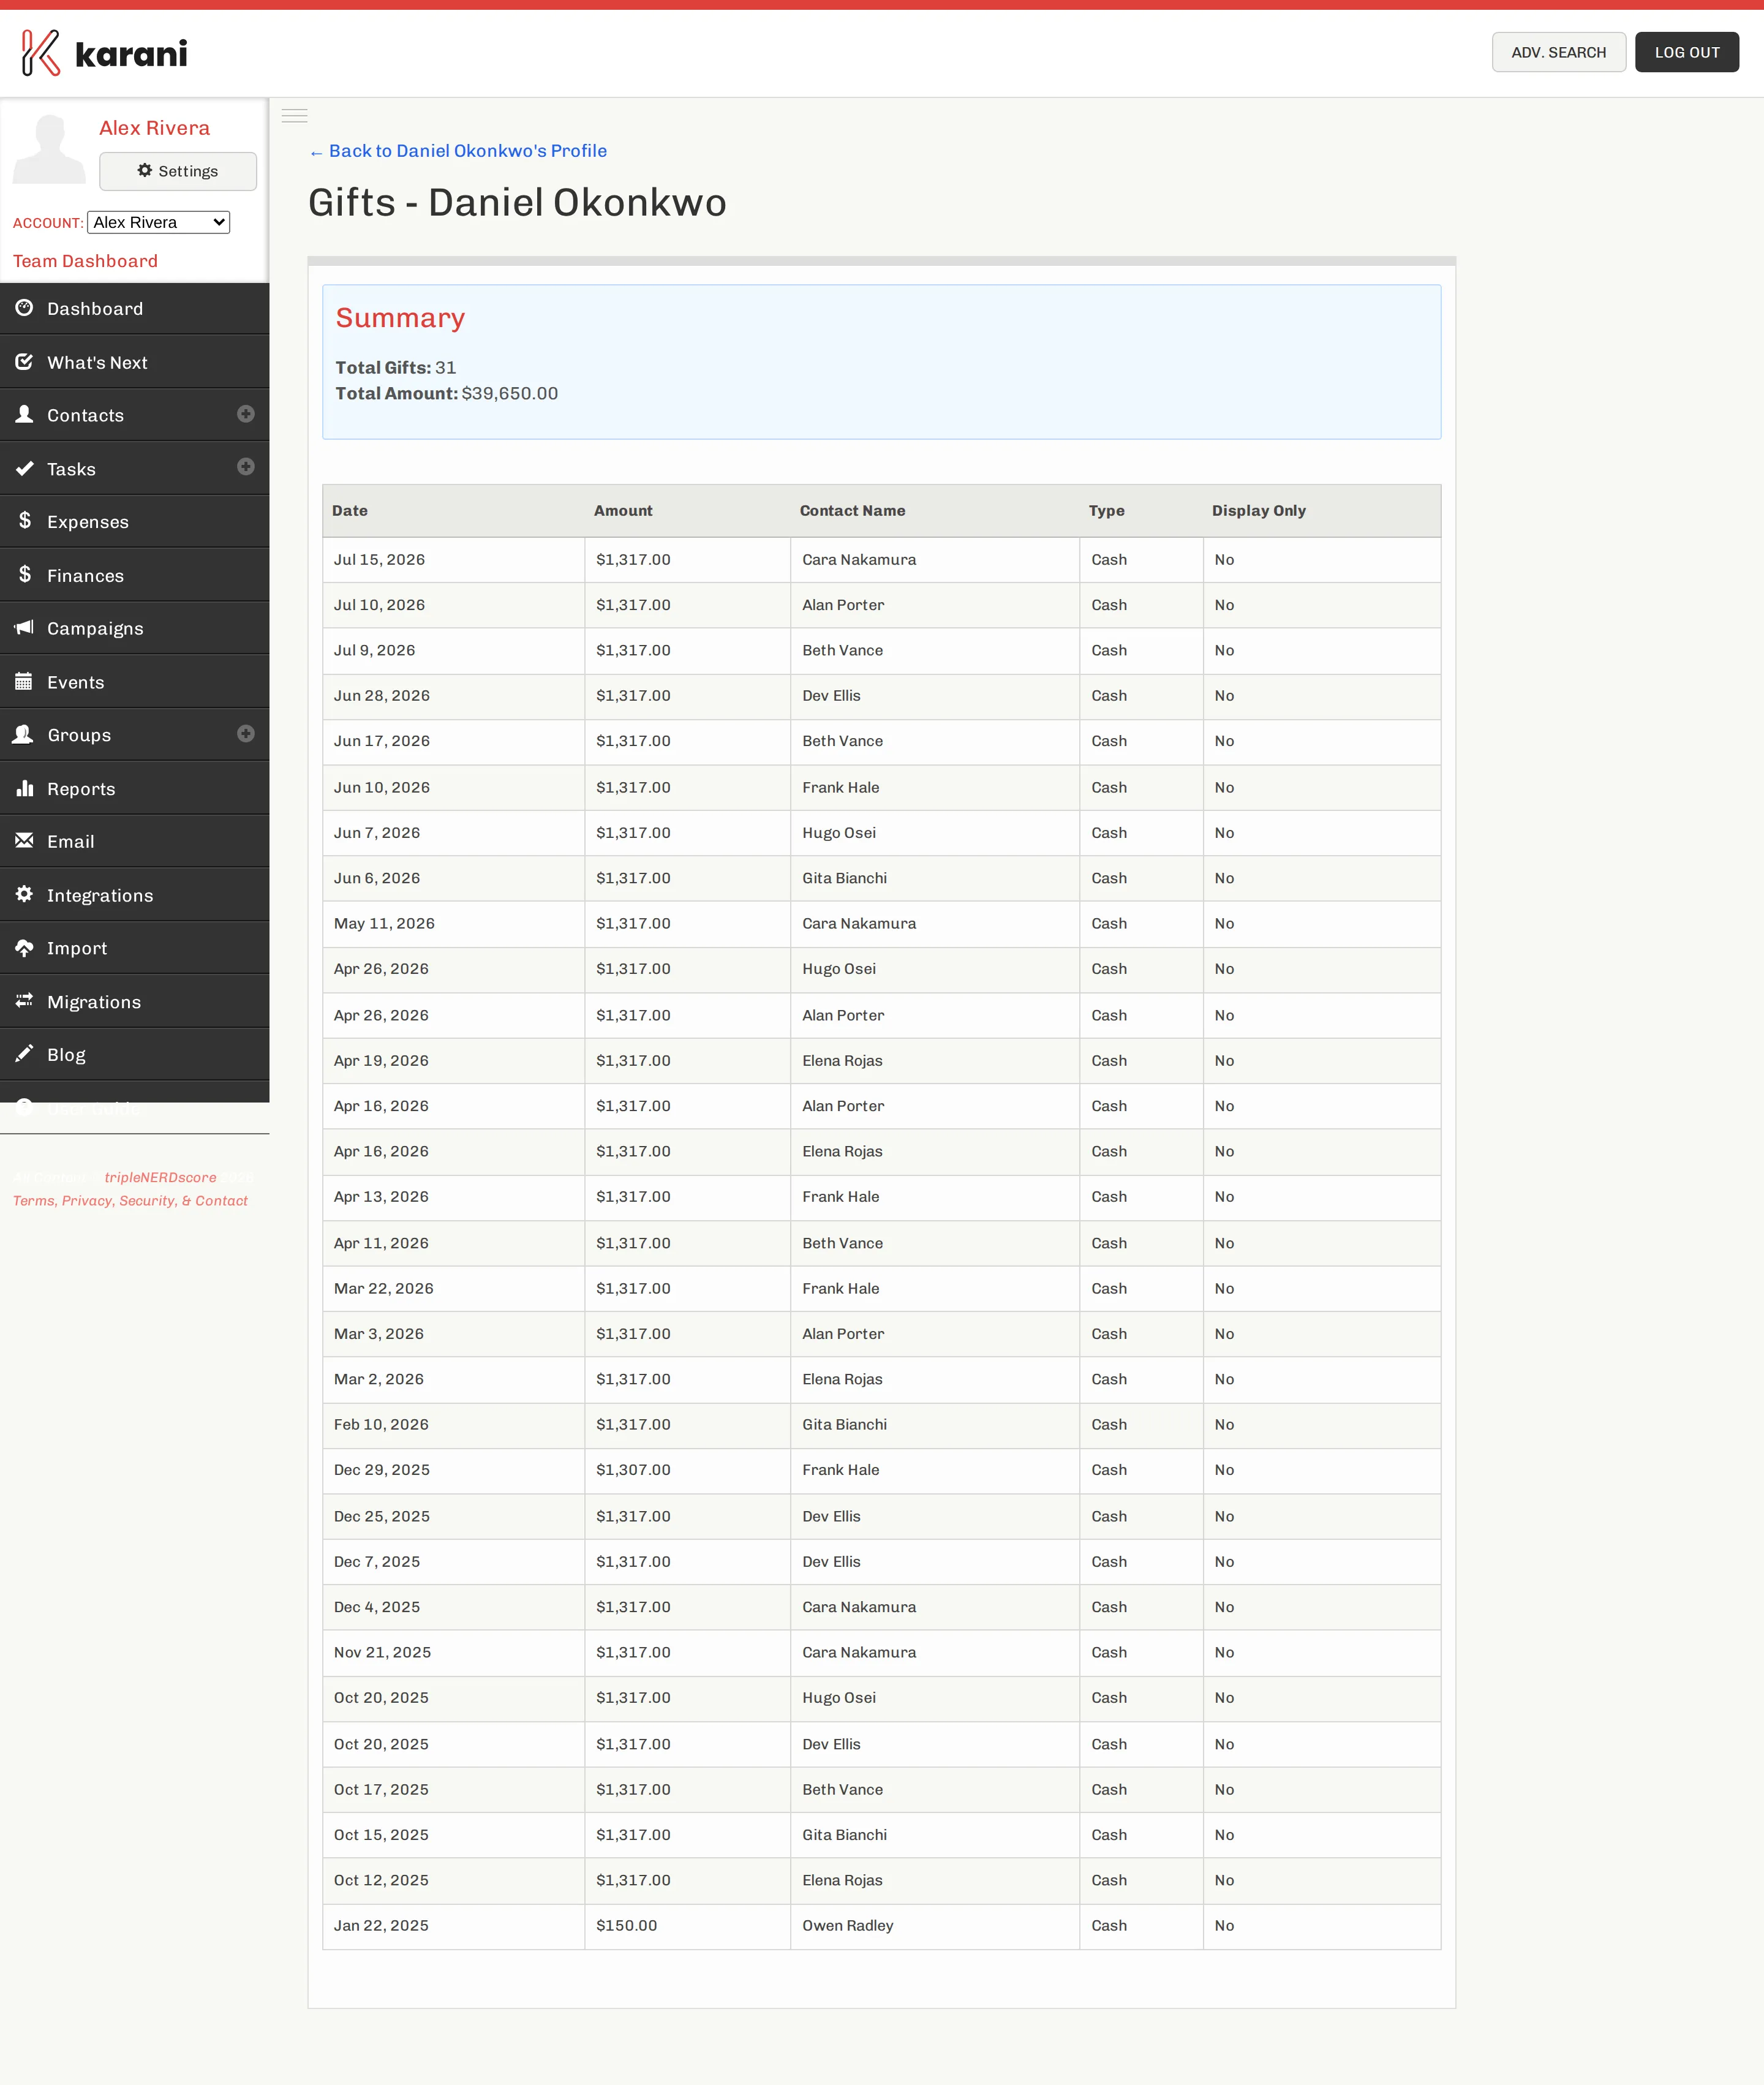
Task: Click the Tasks check icon
Action: click(24, 468)
